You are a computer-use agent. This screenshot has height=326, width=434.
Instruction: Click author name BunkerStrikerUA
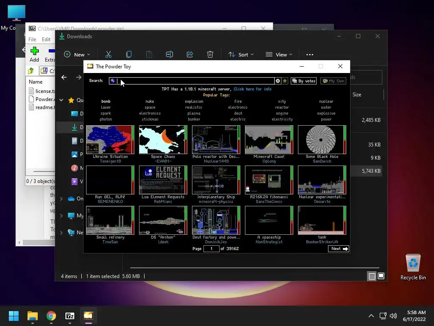point(322,242)
